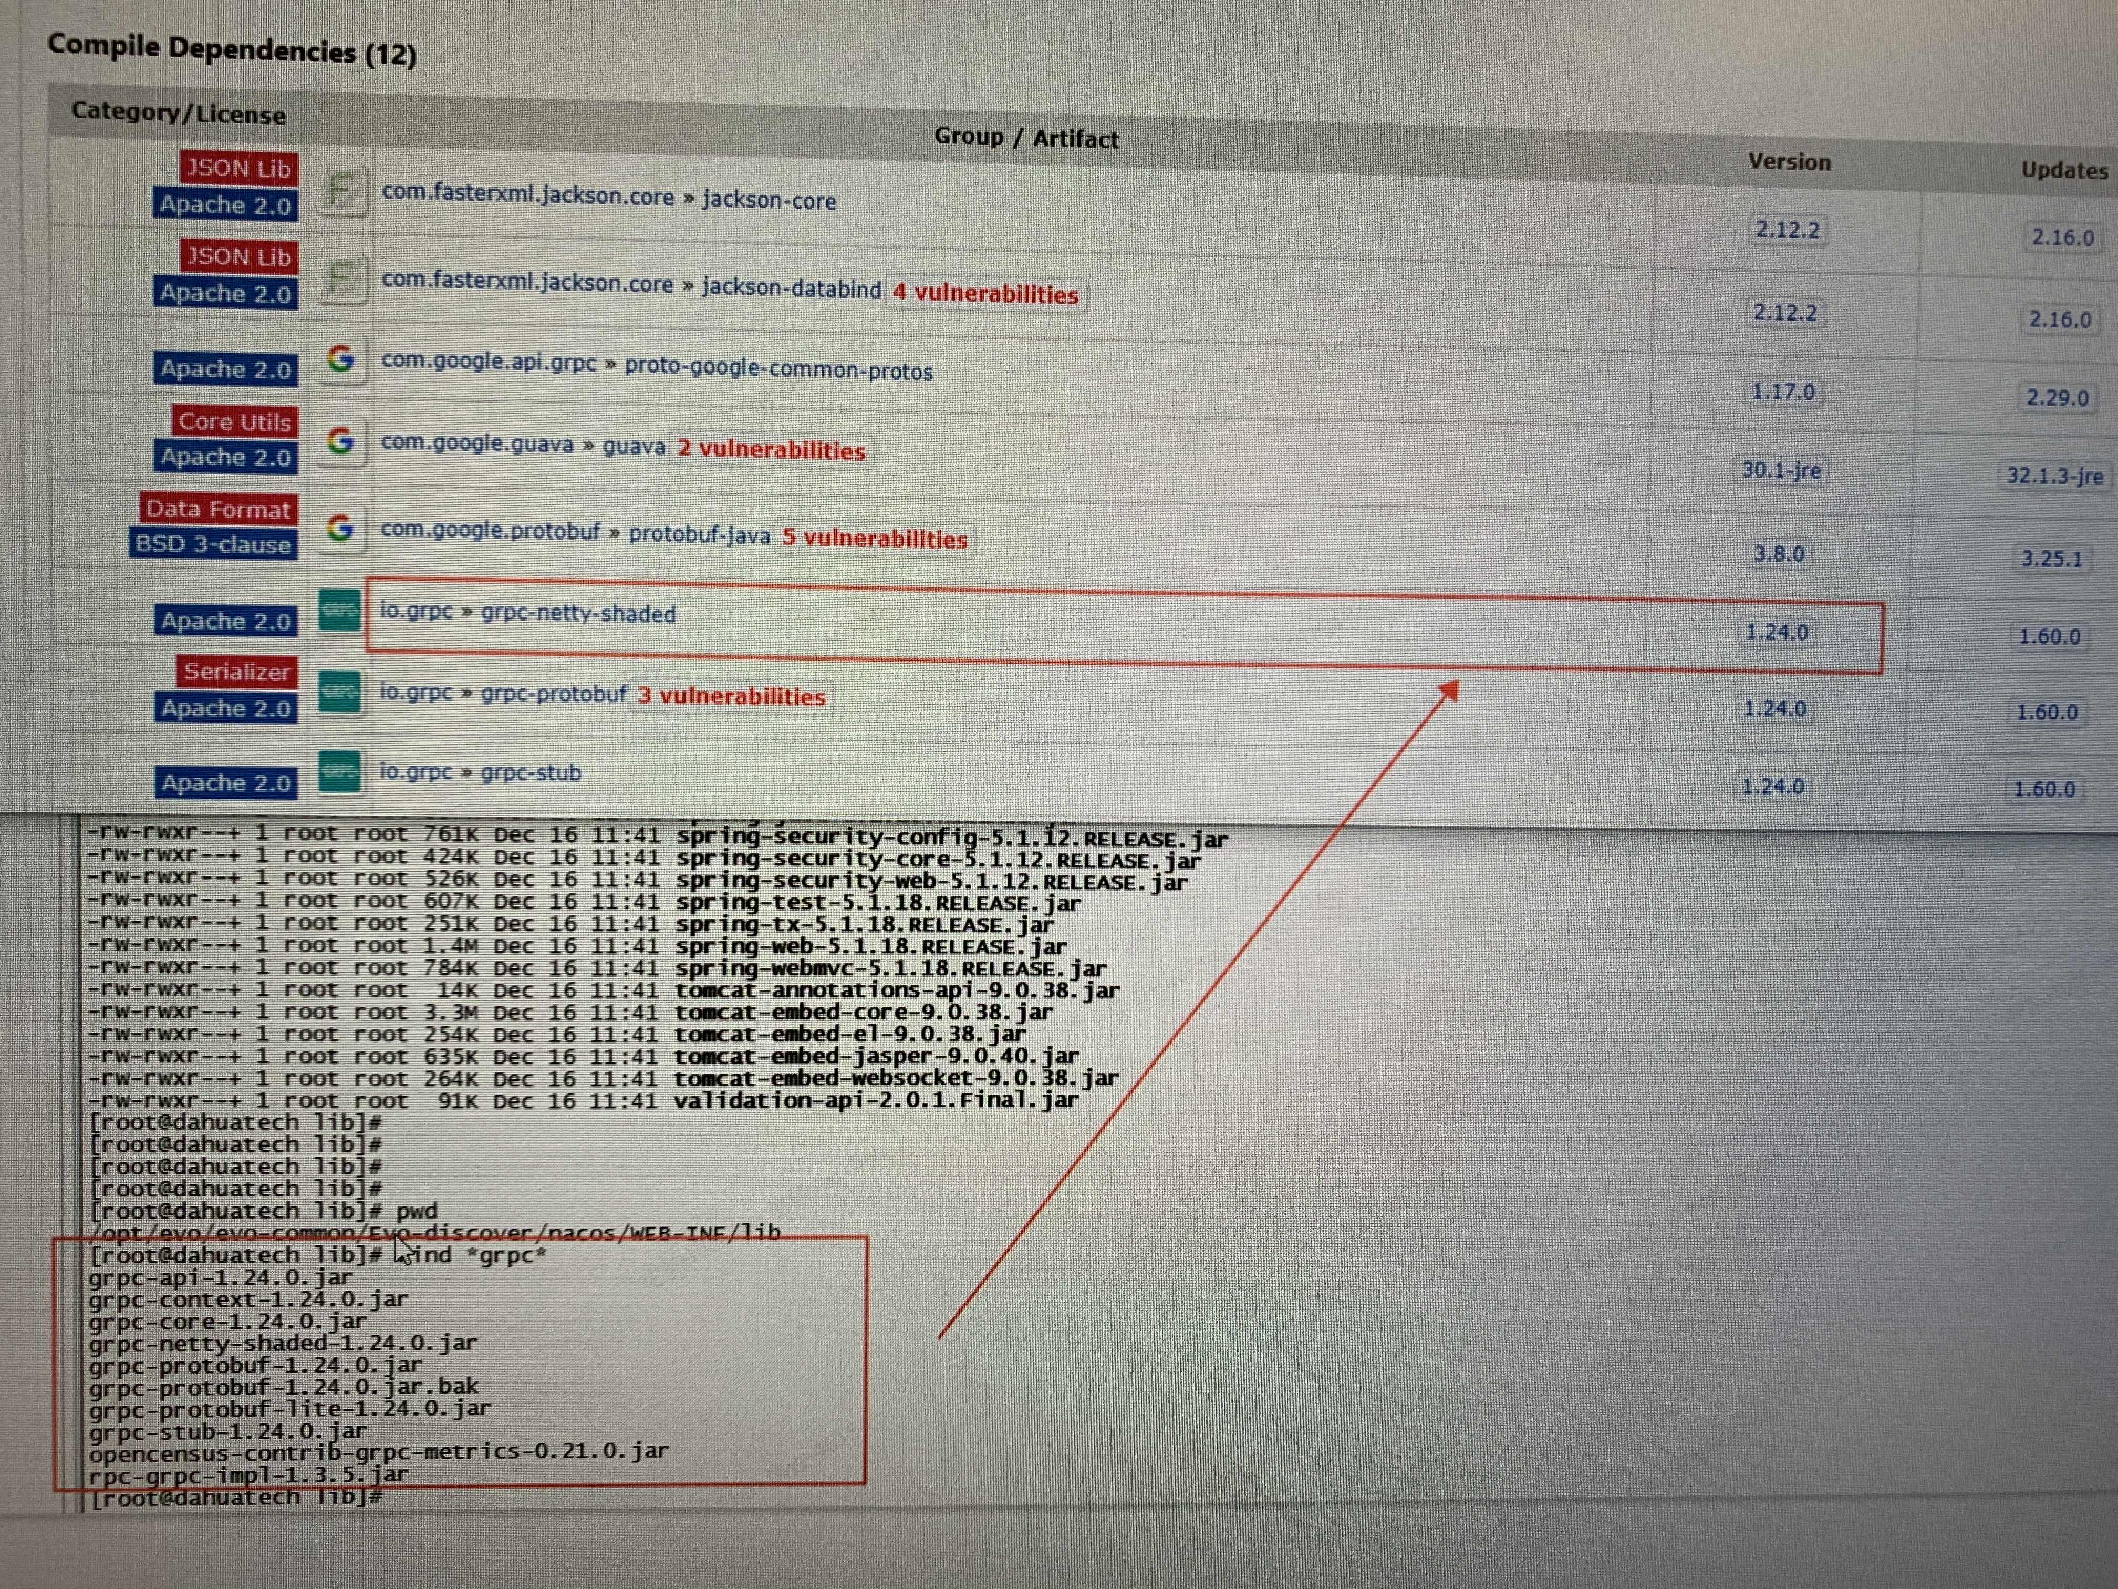Open version 2.12.2 of jackson-core
This screenshot has width=2118, height=1589.
tap(1787, 230)
